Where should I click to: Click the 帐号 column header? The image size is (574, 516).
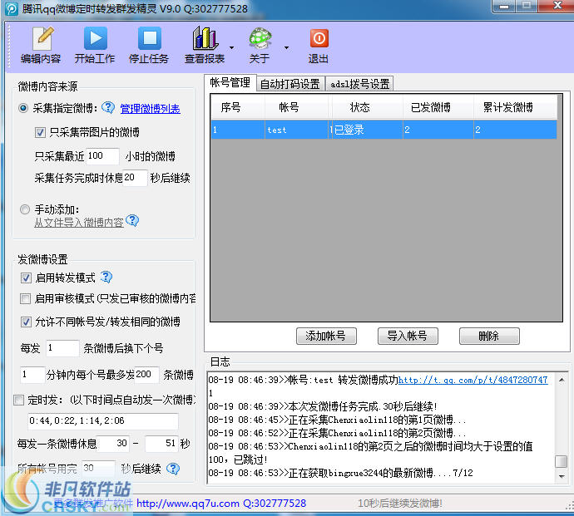pyautogui.click(x=296, y=107)
